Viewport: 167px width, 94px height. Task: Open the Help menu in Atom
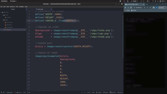point(26,7)
